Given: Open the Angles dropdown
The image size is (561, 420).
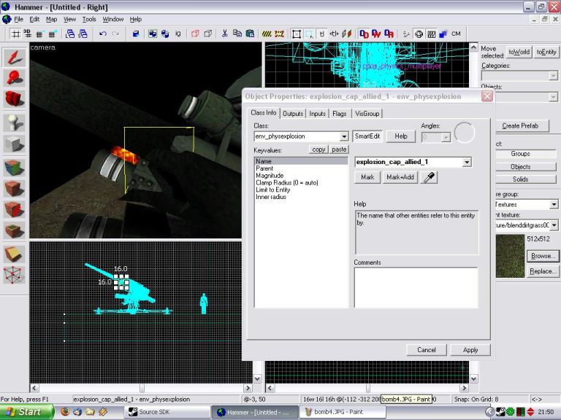Looking at the screenshot, I should pyautogui.click(x=446, y=137).
